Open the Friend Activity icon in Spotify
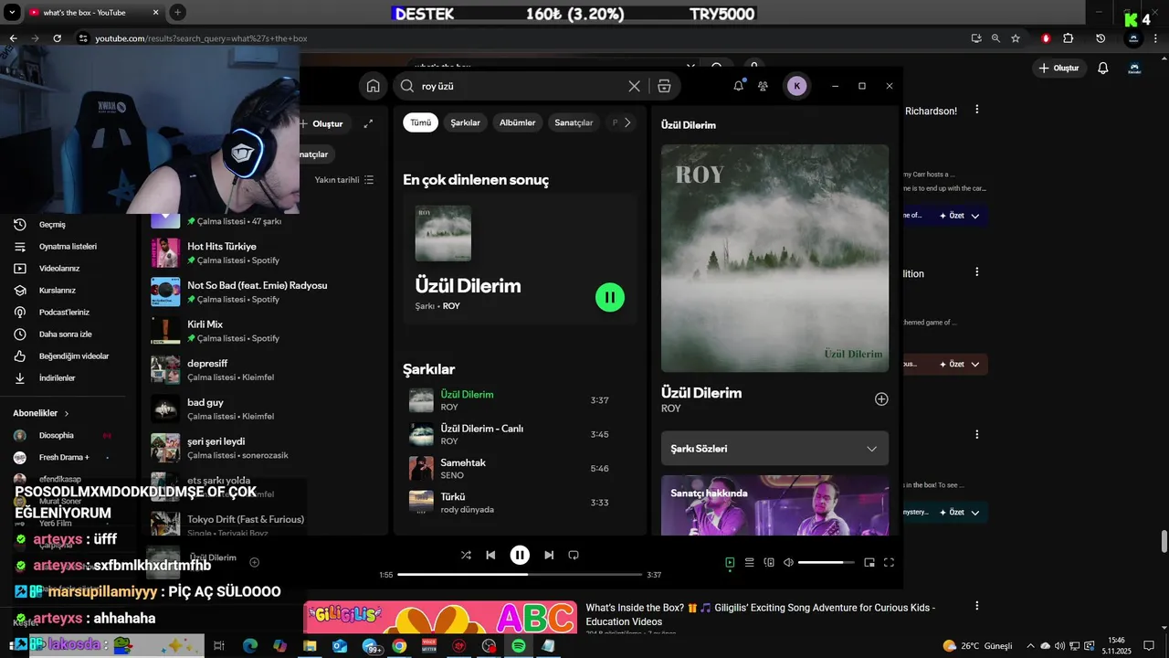The height and width of the screenshot is (658, 1169). (x=764, y=86)
